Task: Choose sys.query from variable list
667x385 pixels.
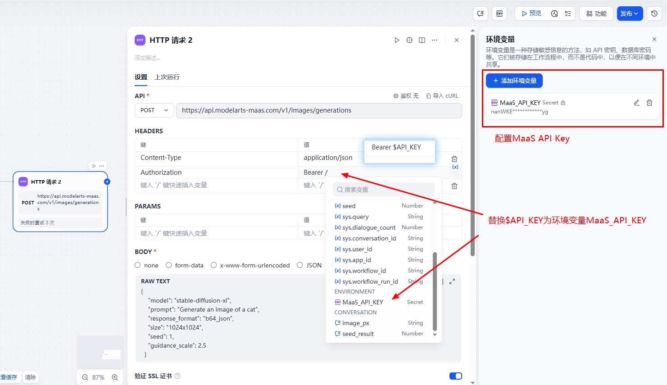Action: [x=379, y=217]
